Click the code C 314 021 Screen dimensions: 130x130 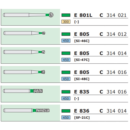(113, 15)
